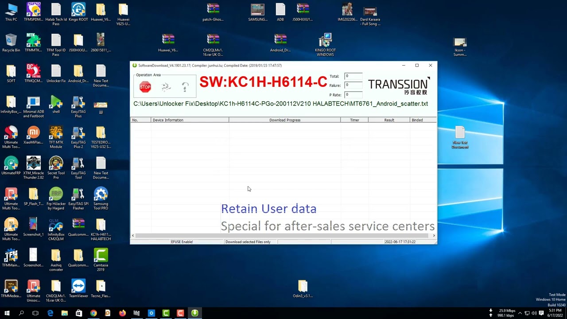Open Halab Tech Id Pass text file
567x319 pixels.
tap(56, 14)
